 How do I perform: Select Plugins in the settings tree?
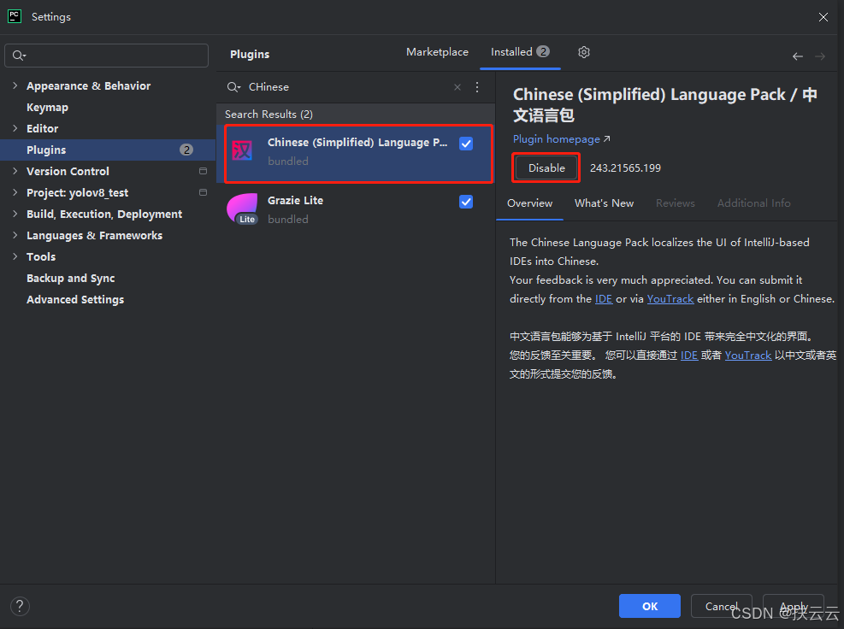click(108, 150)
